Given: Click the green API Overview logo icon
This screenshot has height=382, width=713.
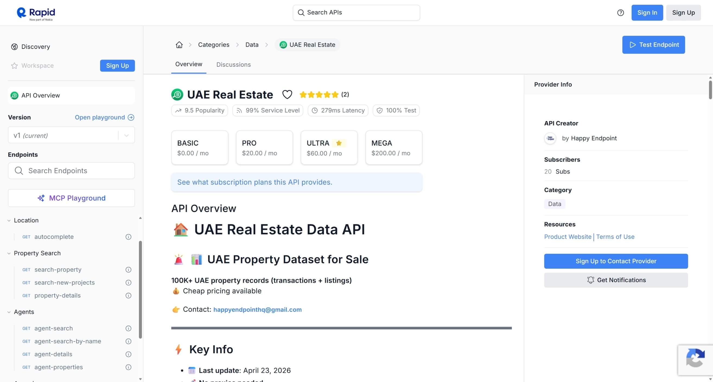Looking at the screenshot, I should [14, 95].
